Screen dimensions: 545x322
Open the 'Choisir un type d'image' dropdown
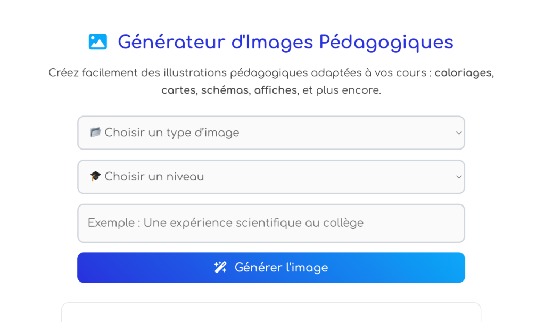(x=271, y=133)
